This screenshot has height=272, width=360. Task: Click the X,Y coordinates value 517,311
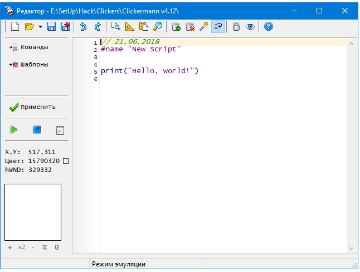point(42,152)
